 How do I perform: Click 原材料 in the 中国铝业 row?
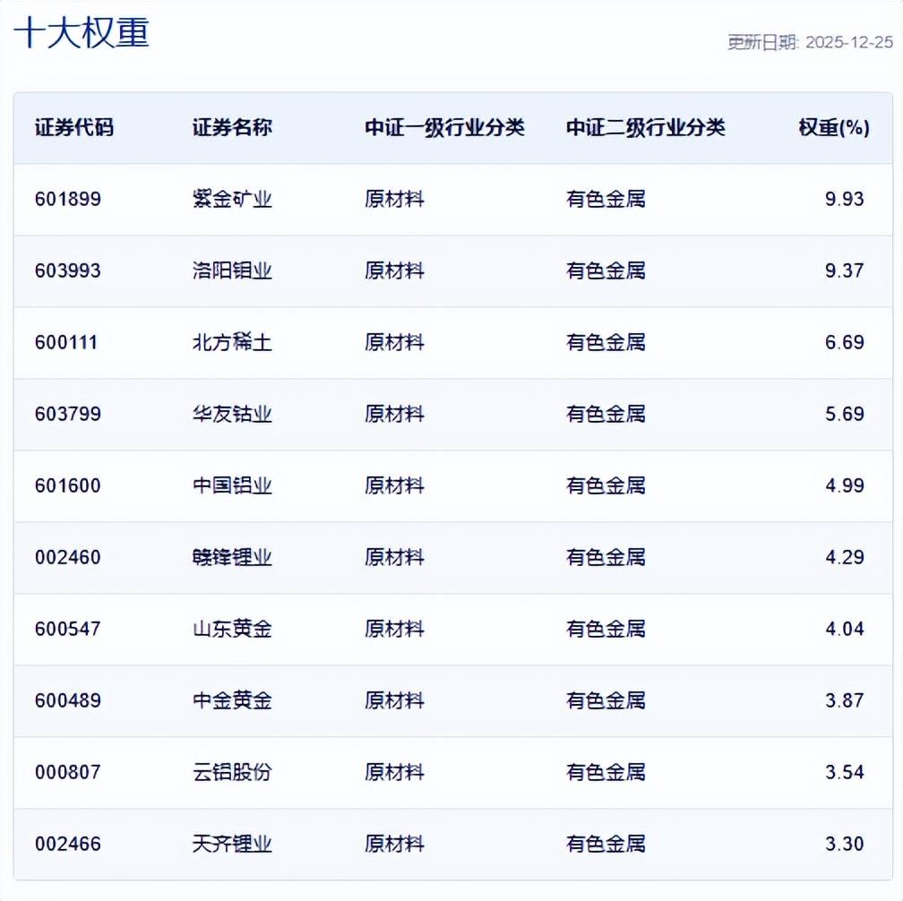394,485
